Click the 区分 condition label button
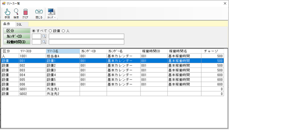Viewport: 302px width, 131px height. click(17, 31)
